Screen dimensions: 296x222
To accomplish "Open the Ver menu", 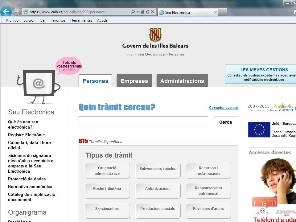I will [43, 20].
